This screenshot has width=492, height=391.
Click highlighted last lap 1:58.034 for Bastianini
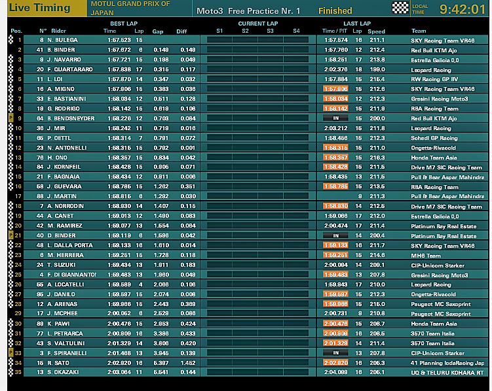click(x=335, y=99)
